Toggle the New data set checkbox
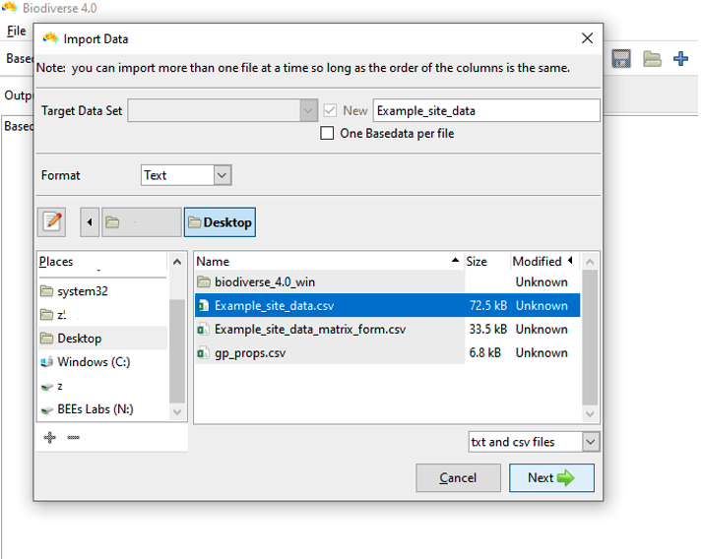Viewport: 703px width, 559px height. [x=330, y=110]
